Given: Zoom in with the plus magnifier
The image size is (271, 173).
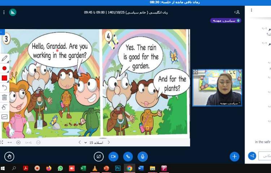Looking at the screenshot, I should tap(18, 142).
